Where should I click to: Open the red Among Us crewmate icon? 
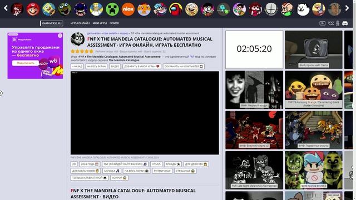(x=176, y=9)
